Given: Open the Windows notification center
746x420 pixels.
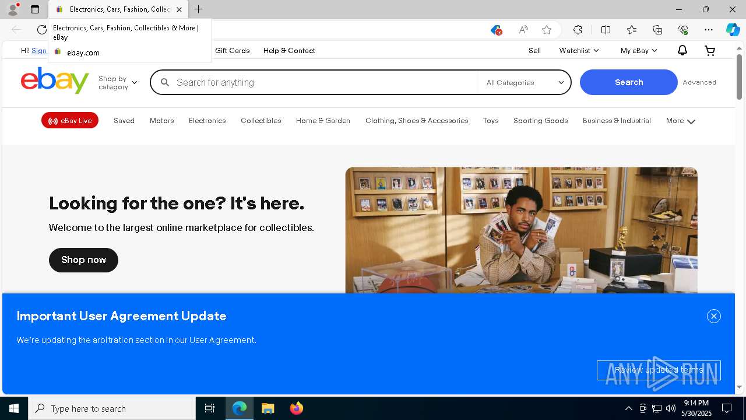Looking at the screenshot, I should tap(727, 408).
